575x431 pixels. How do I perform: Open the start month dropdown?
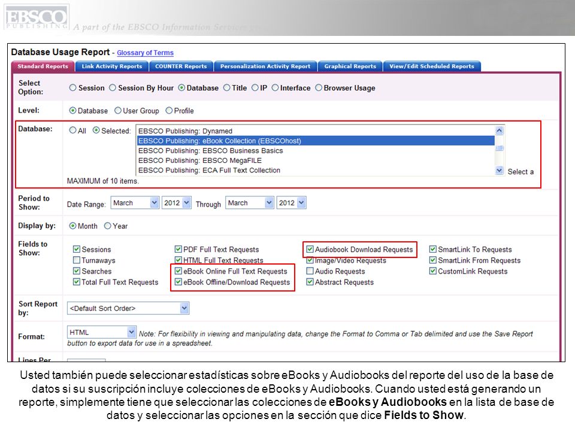[x=135, y=203]
